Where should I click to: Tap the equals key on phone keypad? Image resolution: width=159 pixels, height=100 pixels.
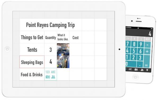coord(147,61)
